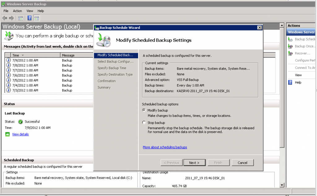The height and width of the screenshot is (196, 317).
Task: Click the Back arrow in the toolbar
Action: pos(5,18)
